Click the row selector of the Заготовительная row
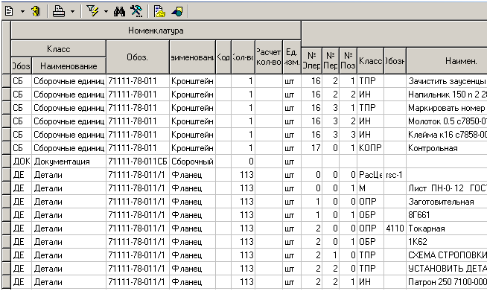The image size is (487, 291). coord(6,201)
